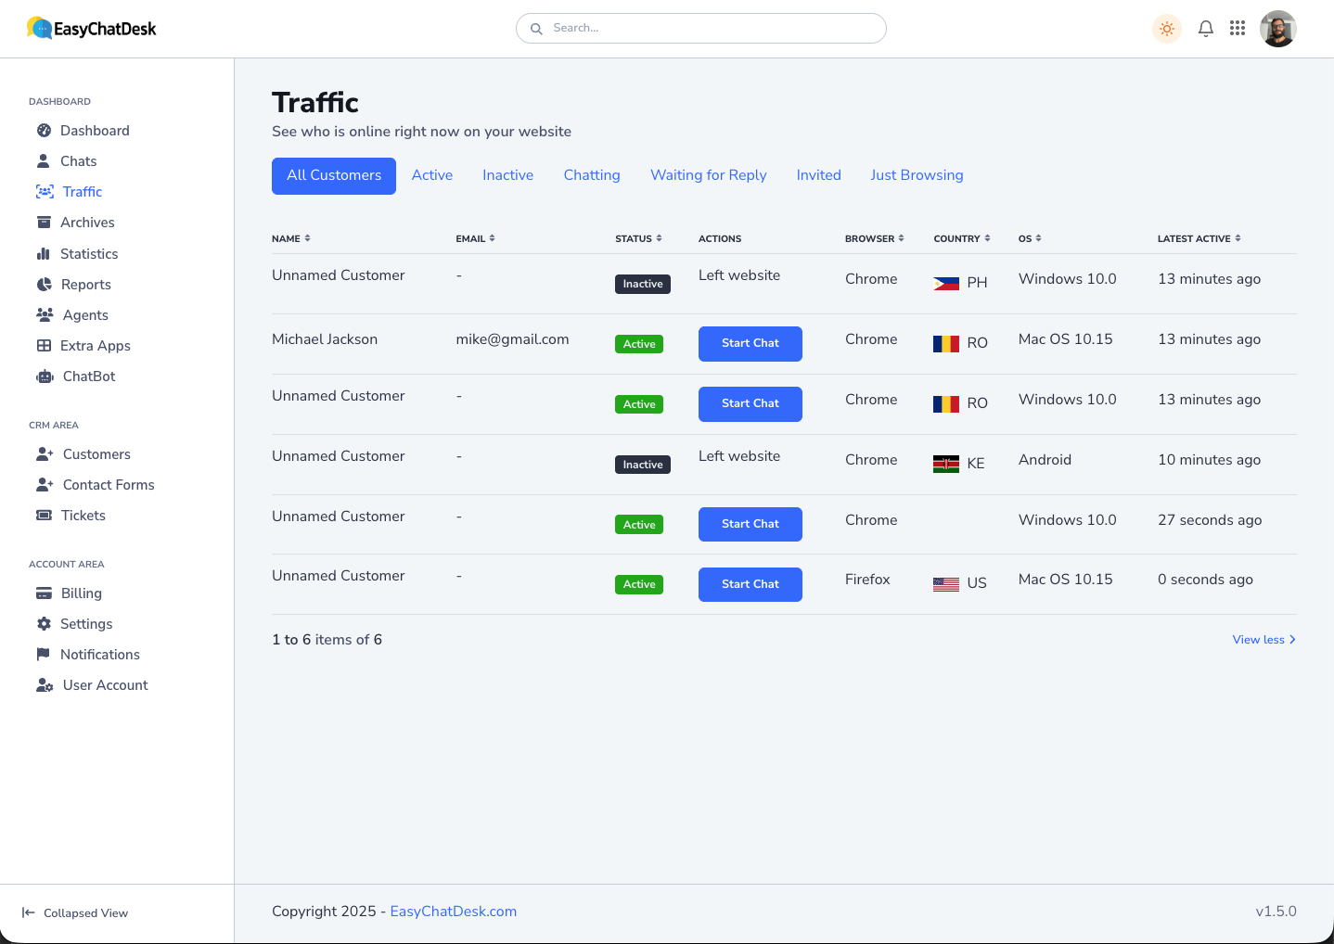Sort the table by OS column
This screenshot has height=944, width=1334.
coord(1030,238)
